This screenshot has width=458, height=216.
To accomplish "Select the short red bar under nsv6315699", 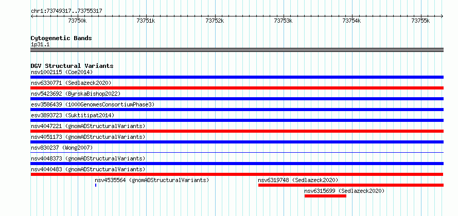I will (325, 196).
